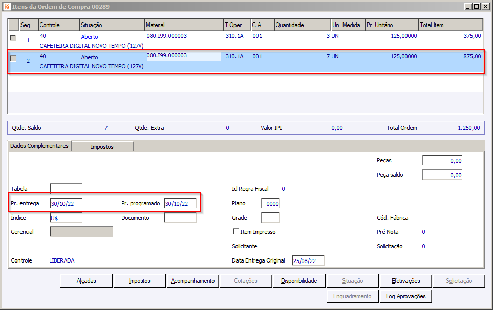
Task: Select the Data Entrega Original field
Action: click(x=308, y=260)
